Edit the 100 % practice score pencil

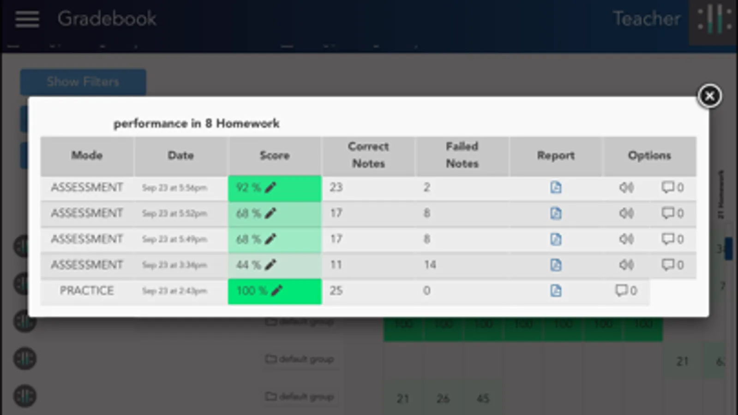(276, 290)
